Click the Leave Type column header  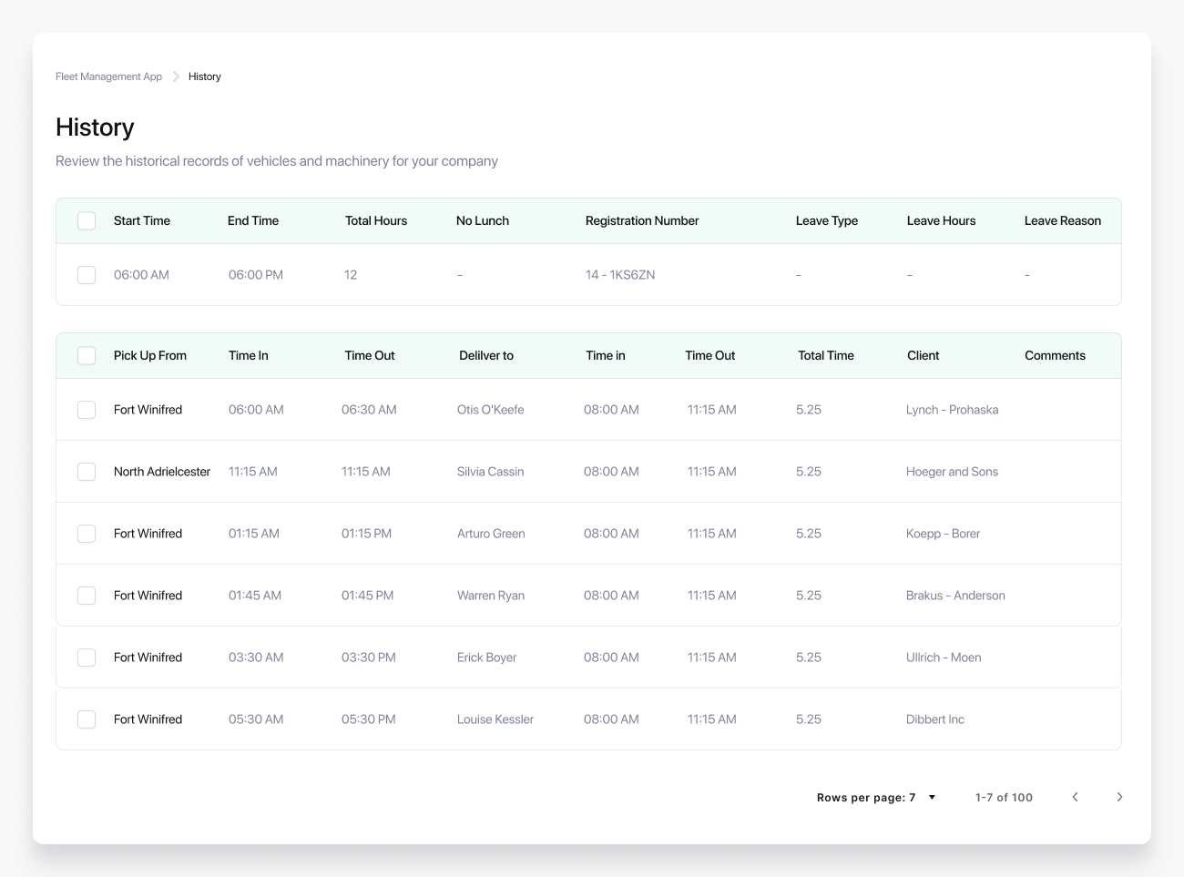[x=827, y=221]
